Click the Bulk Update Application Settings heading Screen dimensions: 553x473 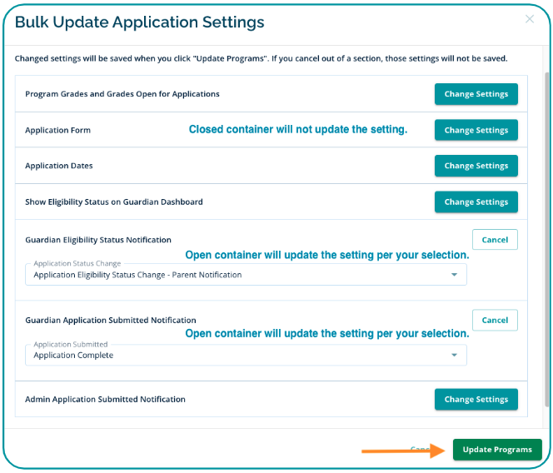click(139, 22)
